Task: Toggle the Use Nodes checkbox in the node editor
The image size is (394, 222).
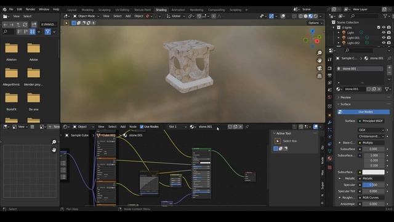Action: pyautogui.click(x=142, y=126)
